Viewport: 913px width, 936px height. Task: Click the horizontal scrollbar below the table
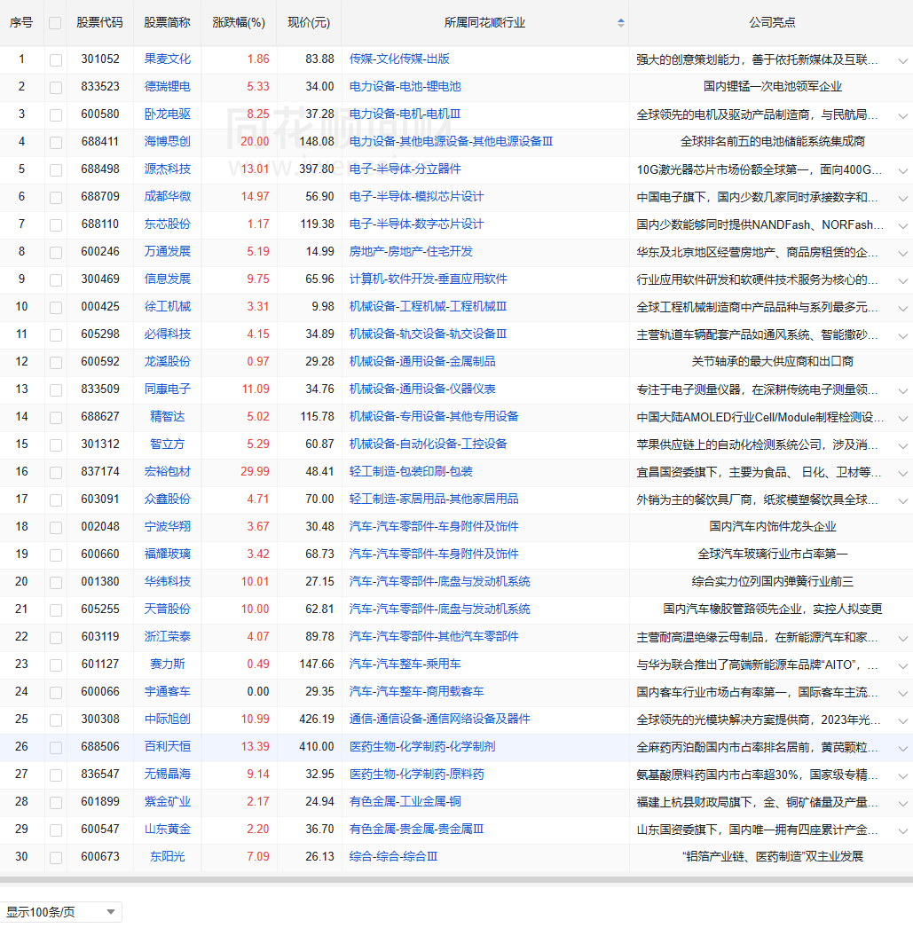456,881
